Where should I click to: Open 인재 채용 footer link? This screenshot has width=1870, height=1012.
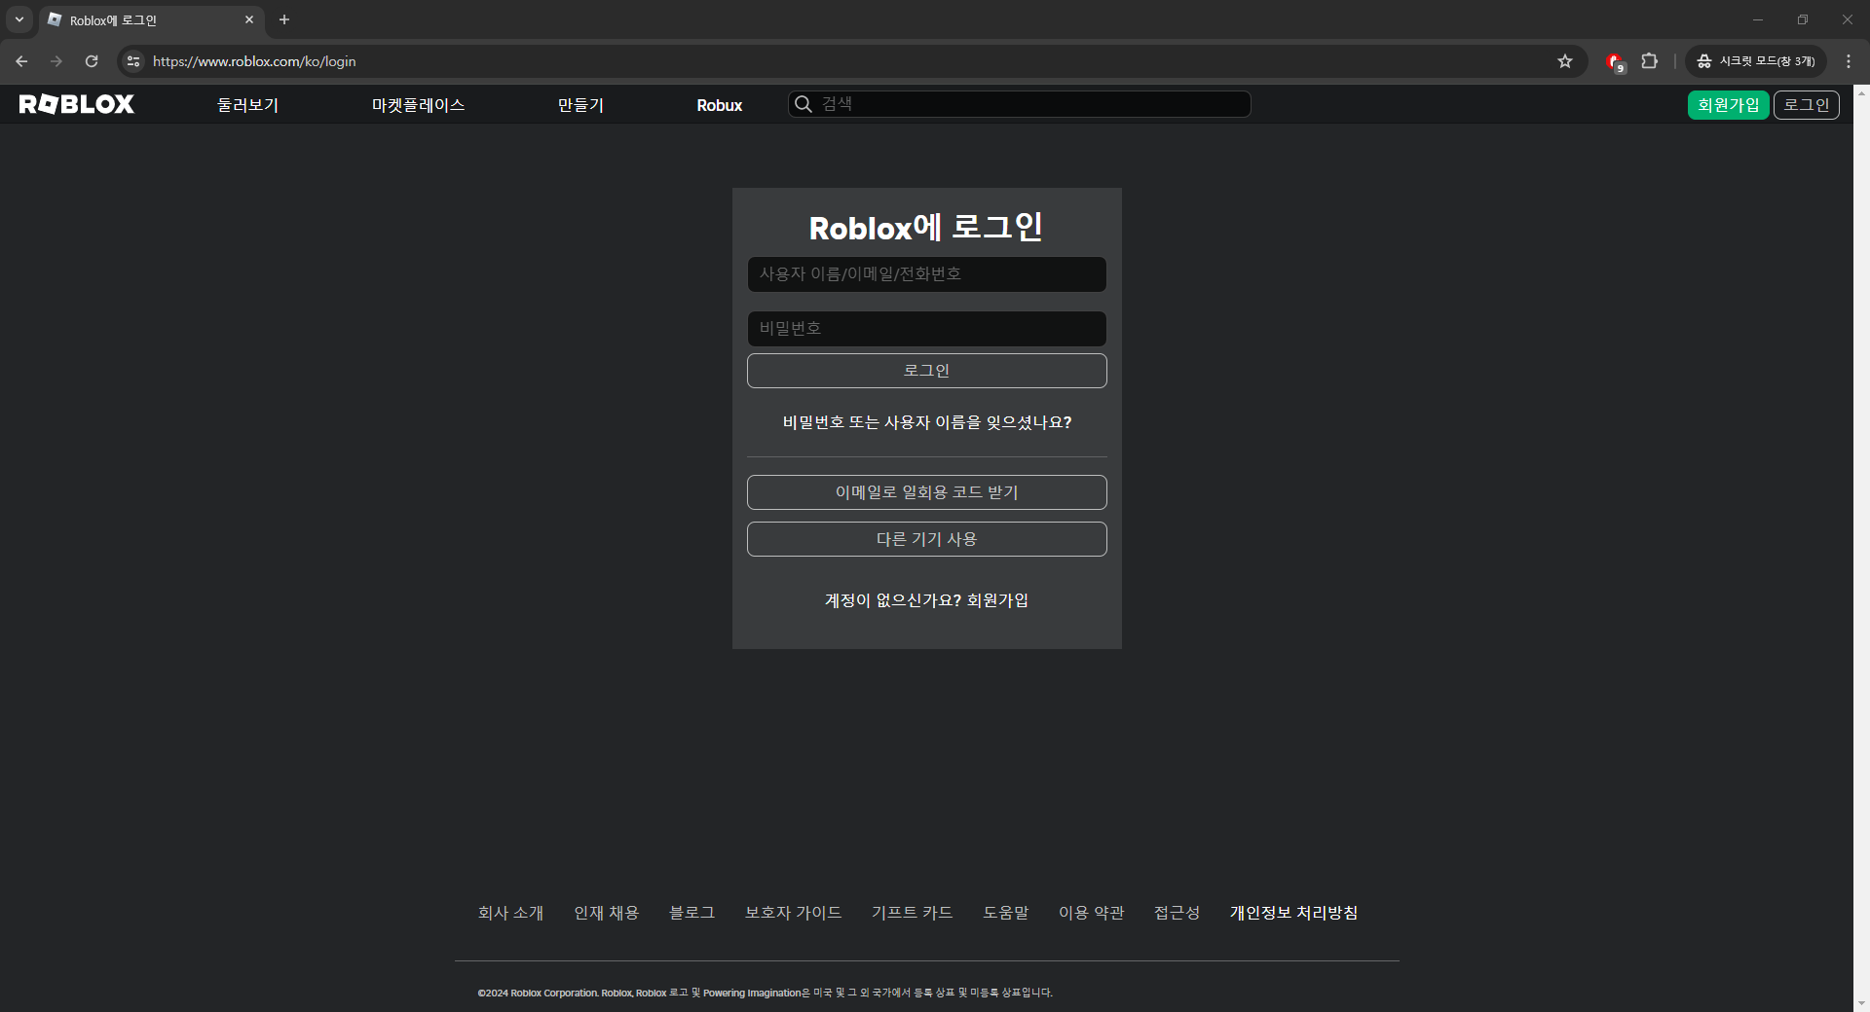point(606,913)
